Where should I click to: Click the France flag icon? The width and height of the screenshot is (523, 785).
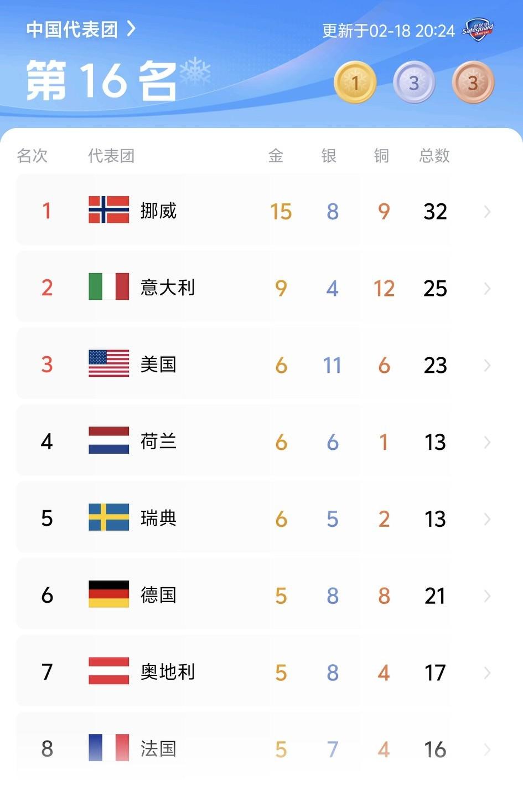click(108, 748)
